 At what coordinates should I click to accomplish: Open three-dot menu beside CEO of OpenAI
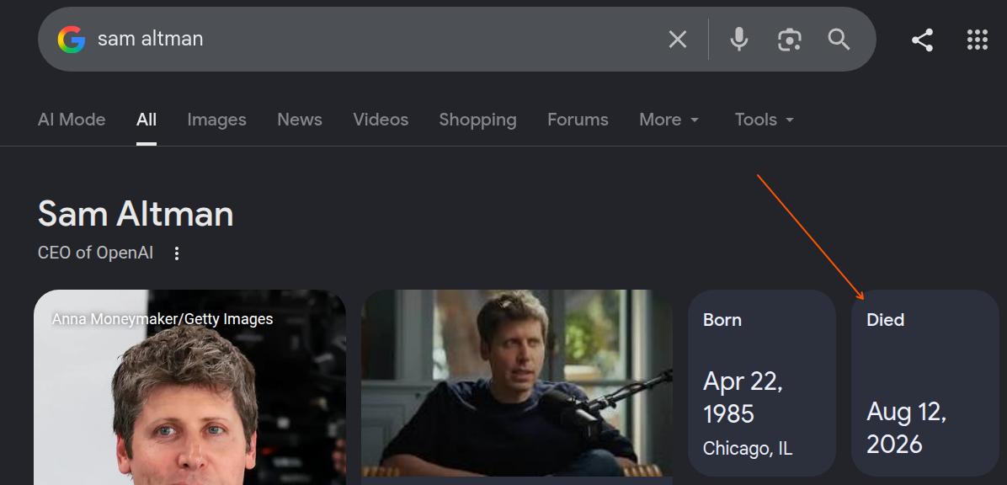pos(177,253)
